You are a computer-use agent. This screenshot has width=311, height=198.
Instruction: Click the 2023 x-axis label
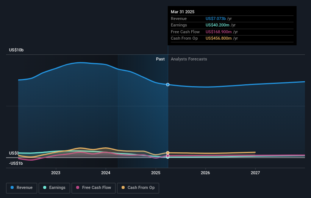(x=56, y=173)
